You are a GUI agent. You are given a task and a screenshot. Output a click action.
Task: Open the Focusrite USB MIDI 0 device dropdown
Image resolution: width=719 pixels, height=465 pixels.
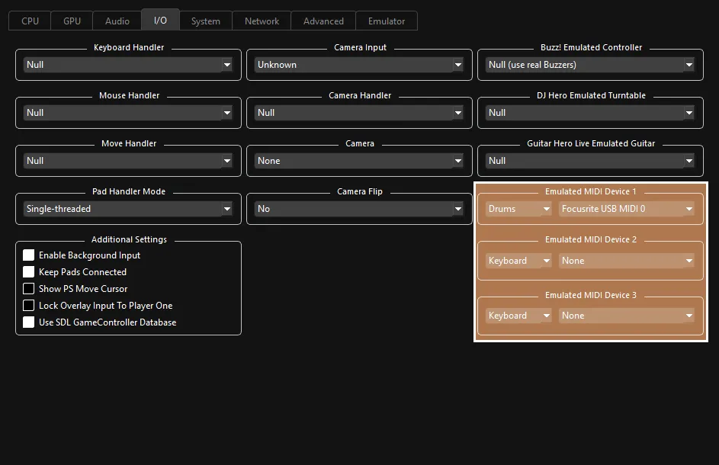click(627, 208)
